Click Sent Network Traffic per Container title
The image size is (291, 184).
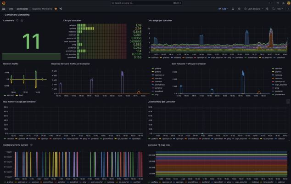point(189,64)
